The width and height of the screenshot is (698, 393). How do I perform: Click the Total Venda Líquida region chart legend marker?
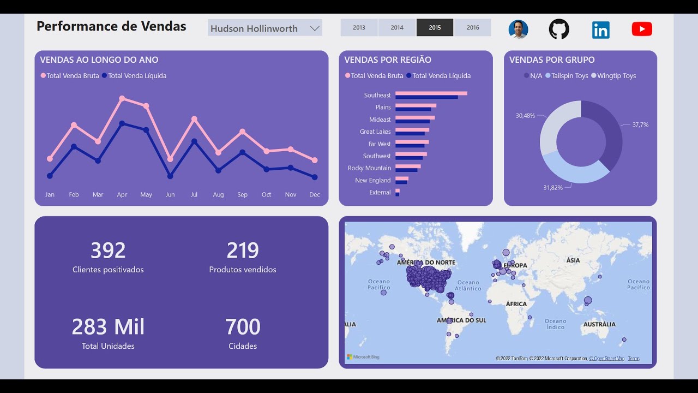point(409,76)
